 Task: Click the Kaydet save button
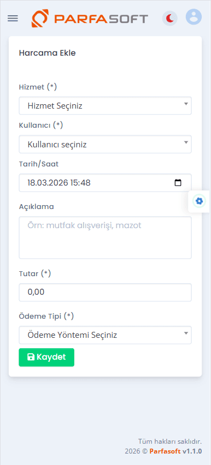pos(46,357)
